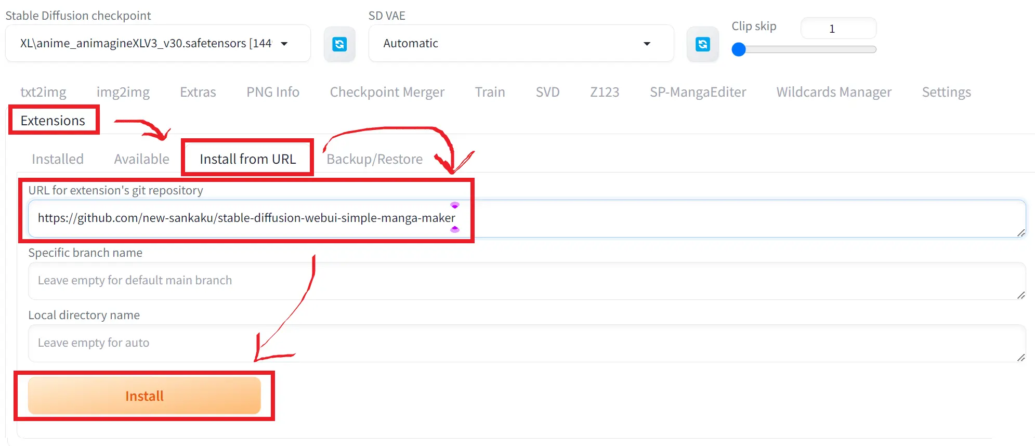Show the Available extensions subtab
The height and width of the screenshot is (446, 1035).
click(x=142, y=159)
